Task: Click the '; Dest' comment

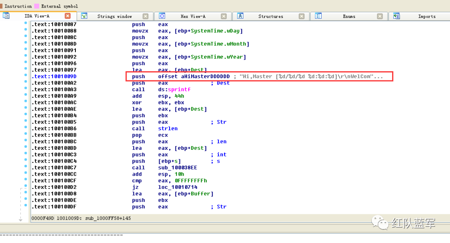Action: pos(220,83)
